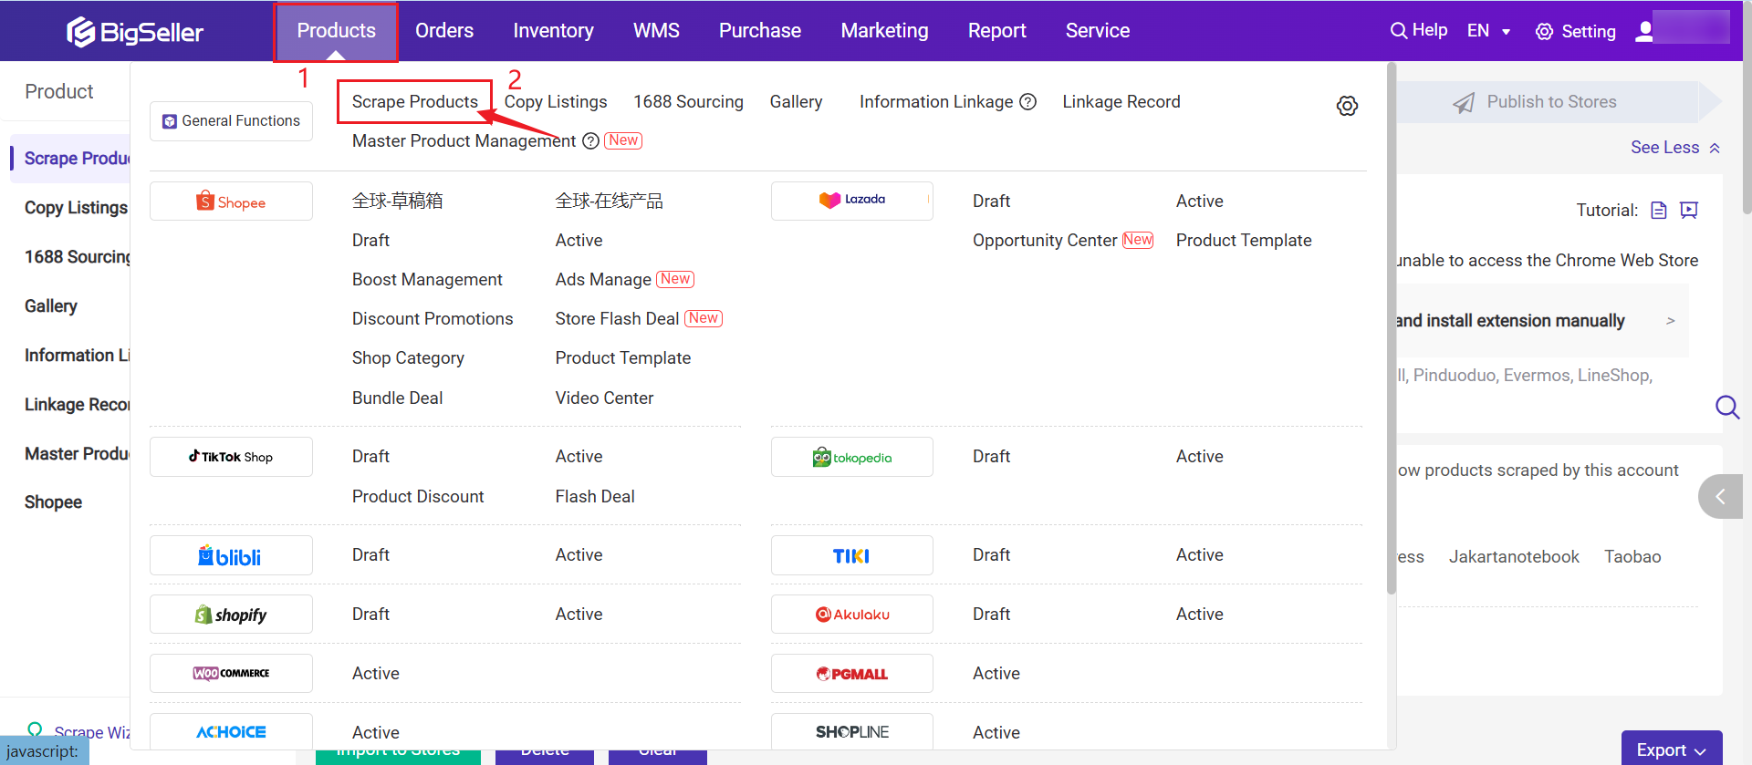Open Tokopedia Draft products
The height and width of the screenshot is (765, 1752).
991,457
